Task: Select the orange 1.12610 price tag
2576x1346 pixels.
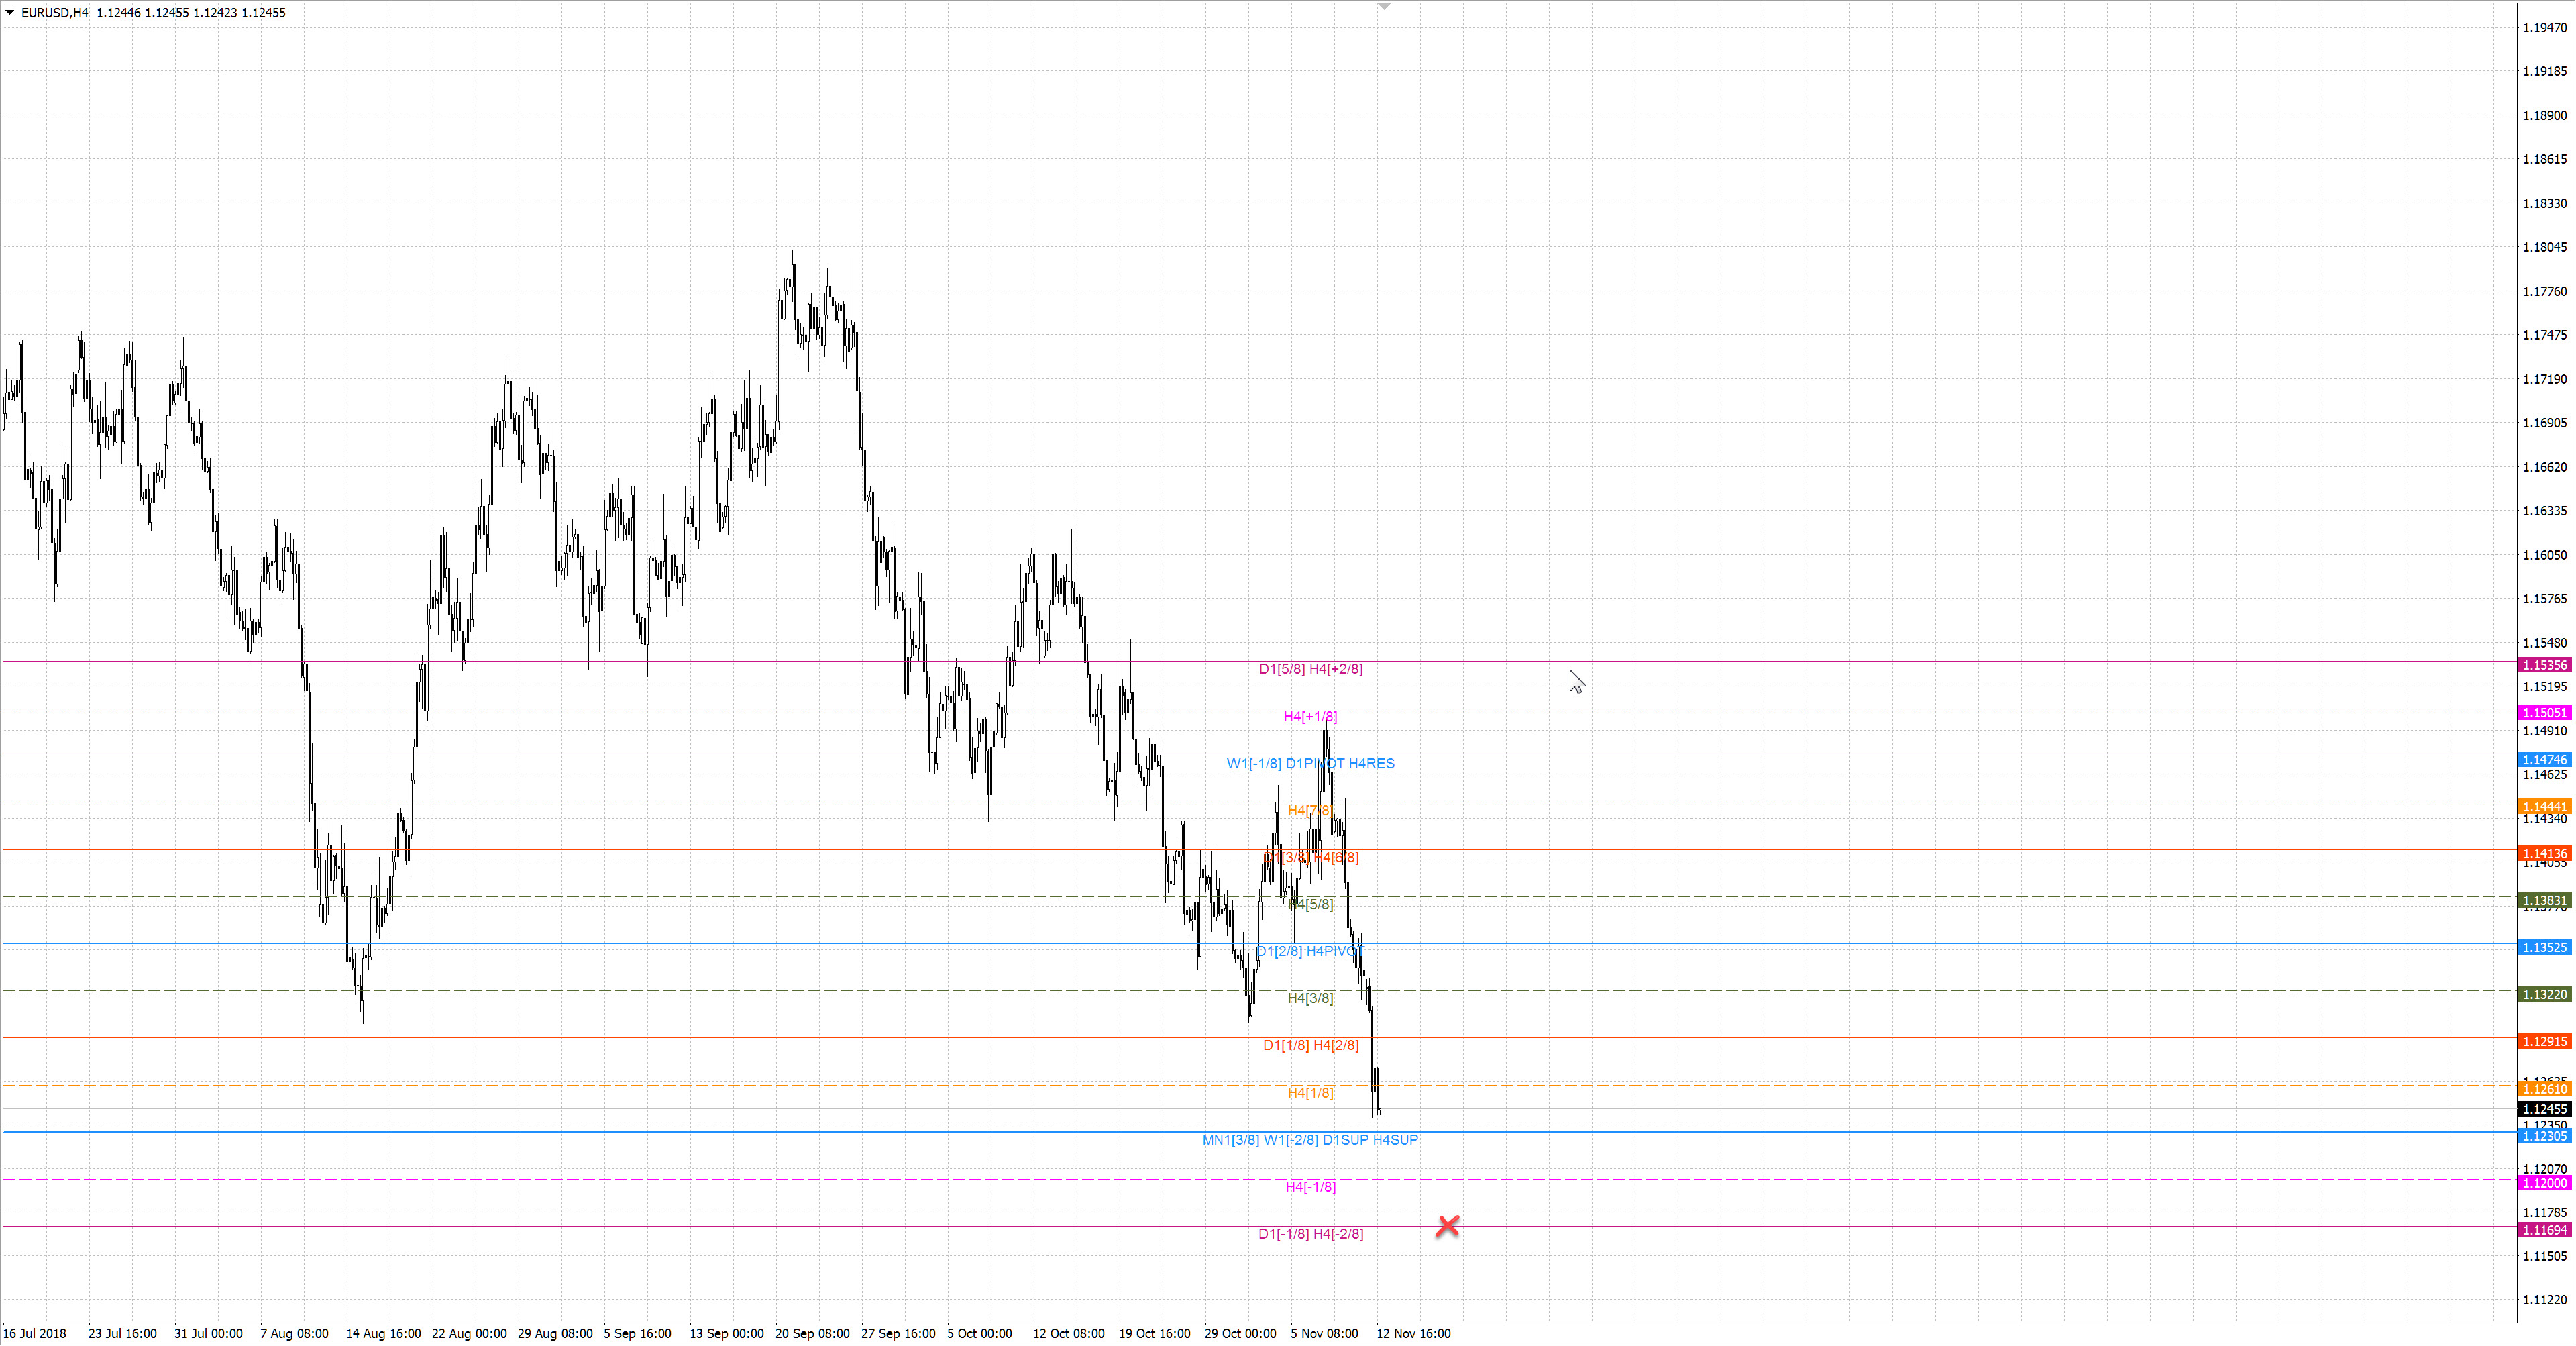Action: (x=2544, y=1089)
